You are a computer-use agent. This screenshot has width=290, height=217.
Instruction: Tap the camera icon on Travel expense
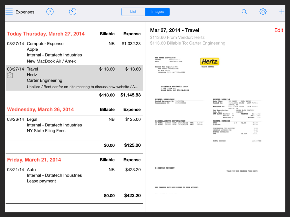coord(10,75)
